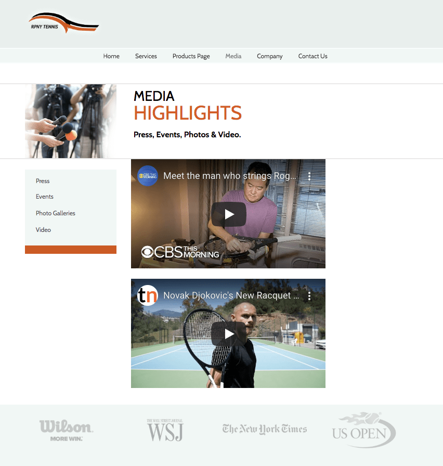Navigate to the Home tab

click(111, 56)
